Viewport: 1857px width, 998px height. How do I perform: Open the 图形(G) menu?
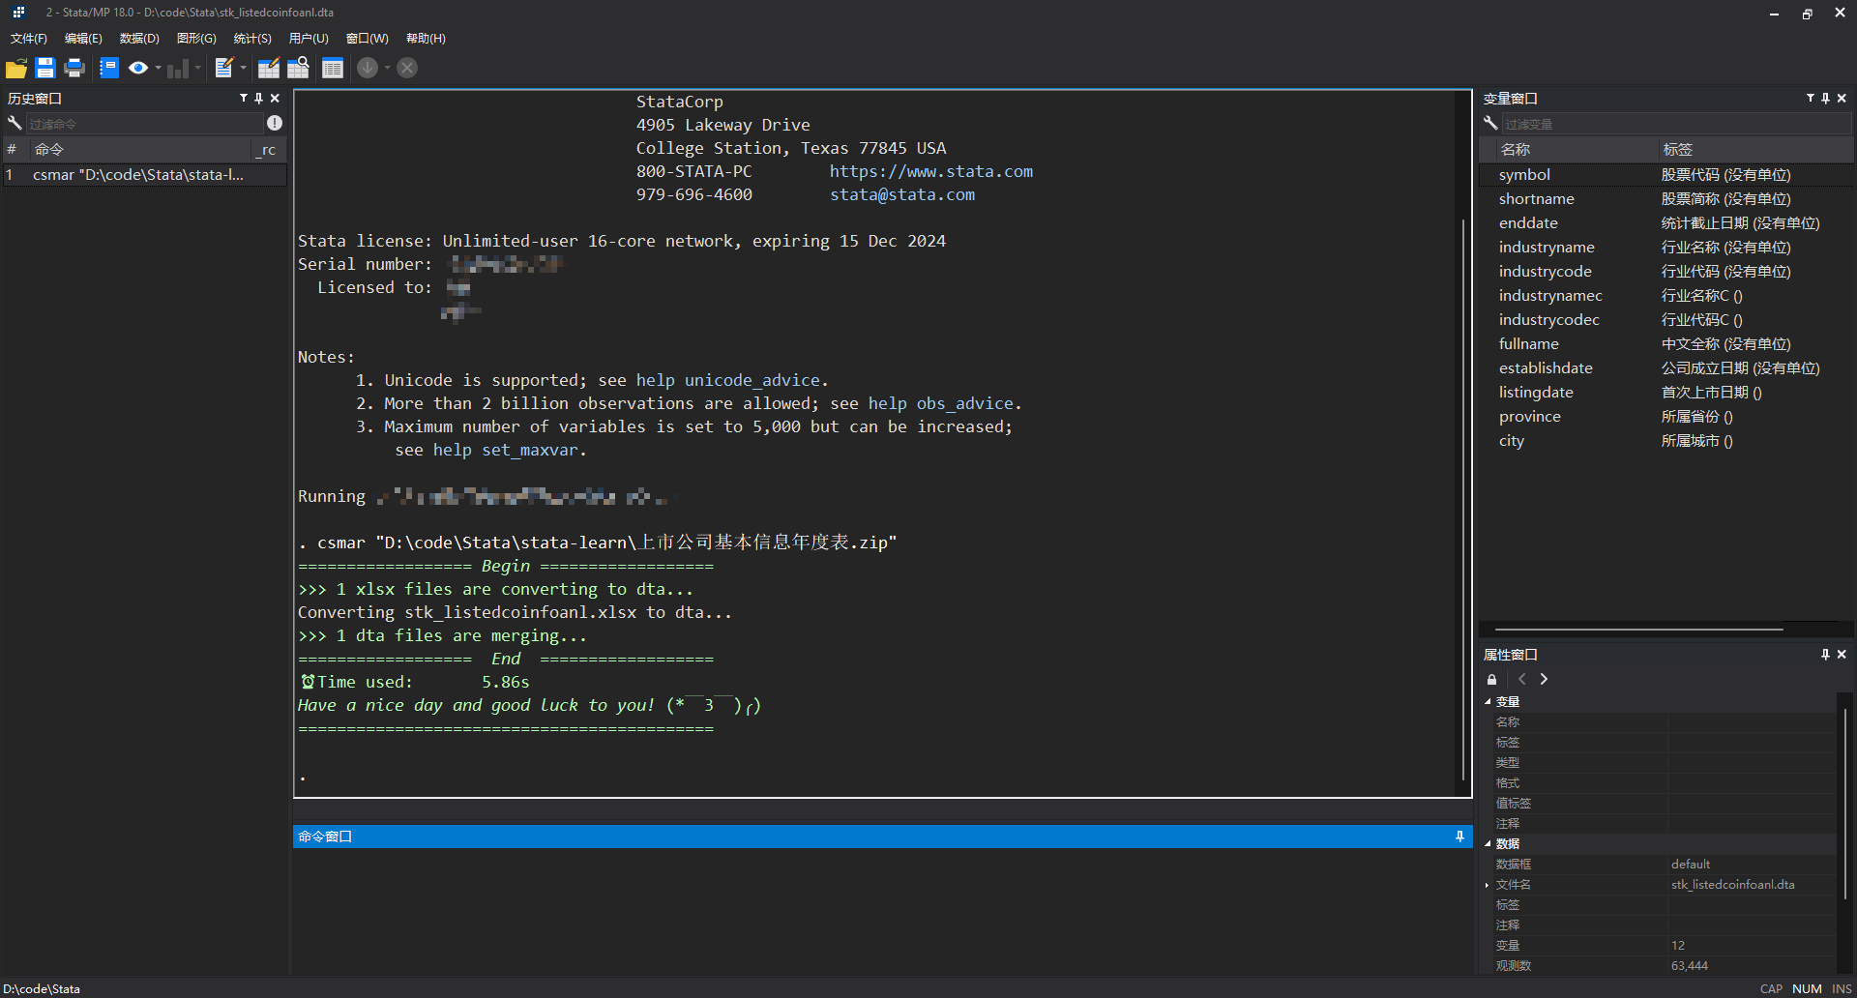(x=196, y=39)
